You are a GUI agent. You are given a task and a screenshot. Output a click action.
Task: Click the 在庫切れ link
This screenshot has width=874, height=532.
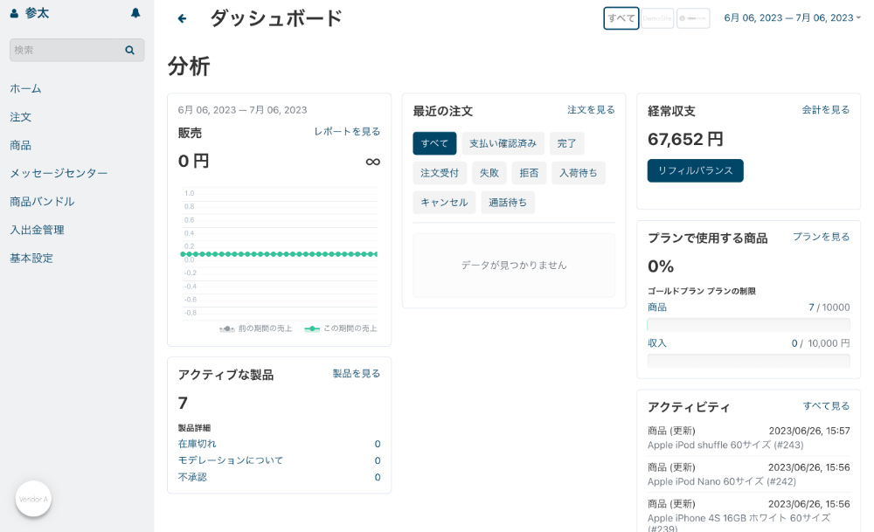197,444
